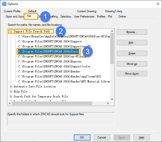
Task: Select the Automatic Save File Location label
Action: click(x=35, y=86)
